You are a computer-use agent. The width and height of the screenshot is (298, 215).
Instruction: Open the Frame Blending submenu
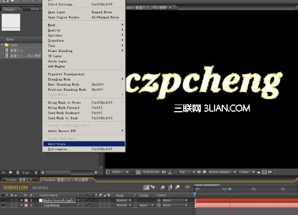pyautogui.click(x=84, y=51)
